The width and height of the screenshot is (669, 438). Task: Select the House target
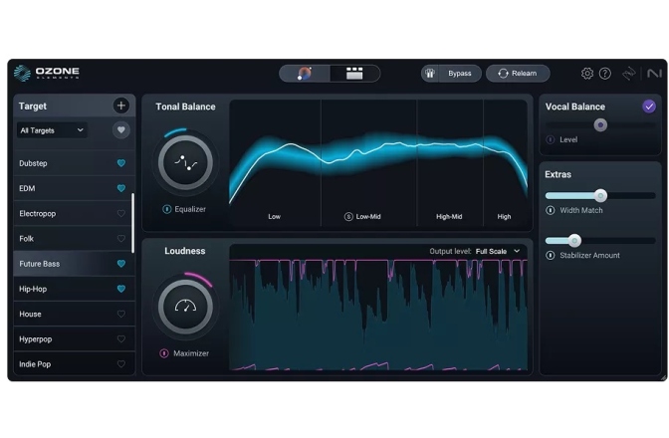[75, 314]
